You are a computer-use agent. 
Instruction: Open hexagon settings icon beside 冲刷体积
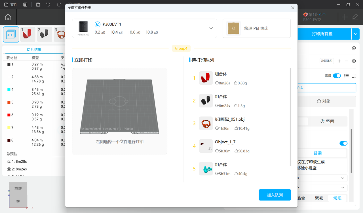click(x=354, y=61)
